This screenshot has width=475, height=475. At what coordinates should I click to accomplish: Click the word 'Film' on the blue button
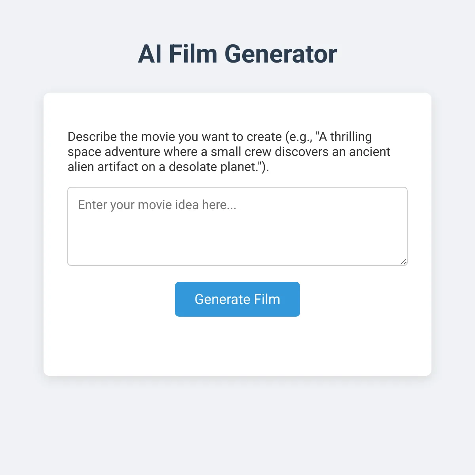click(267, 299)
